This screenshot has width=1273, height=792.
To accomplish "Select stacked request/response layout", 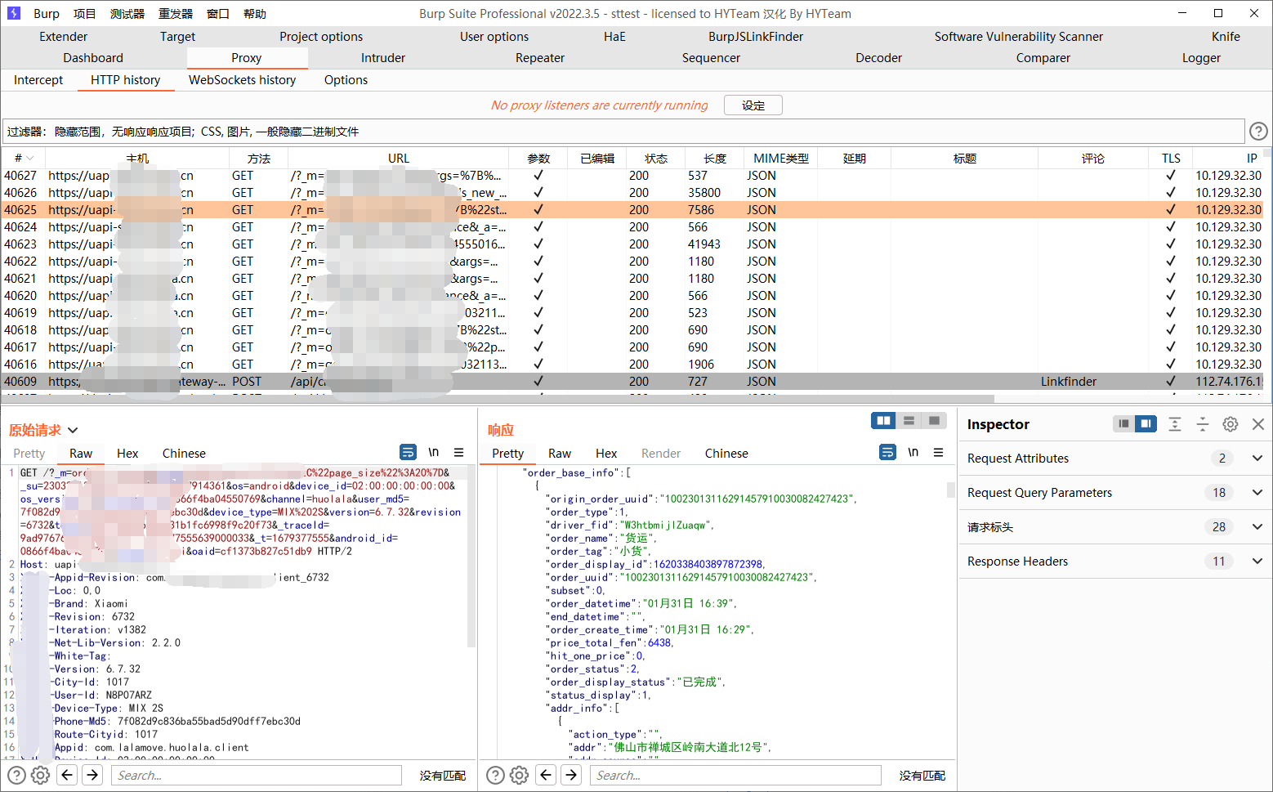I will pos(909,420).
